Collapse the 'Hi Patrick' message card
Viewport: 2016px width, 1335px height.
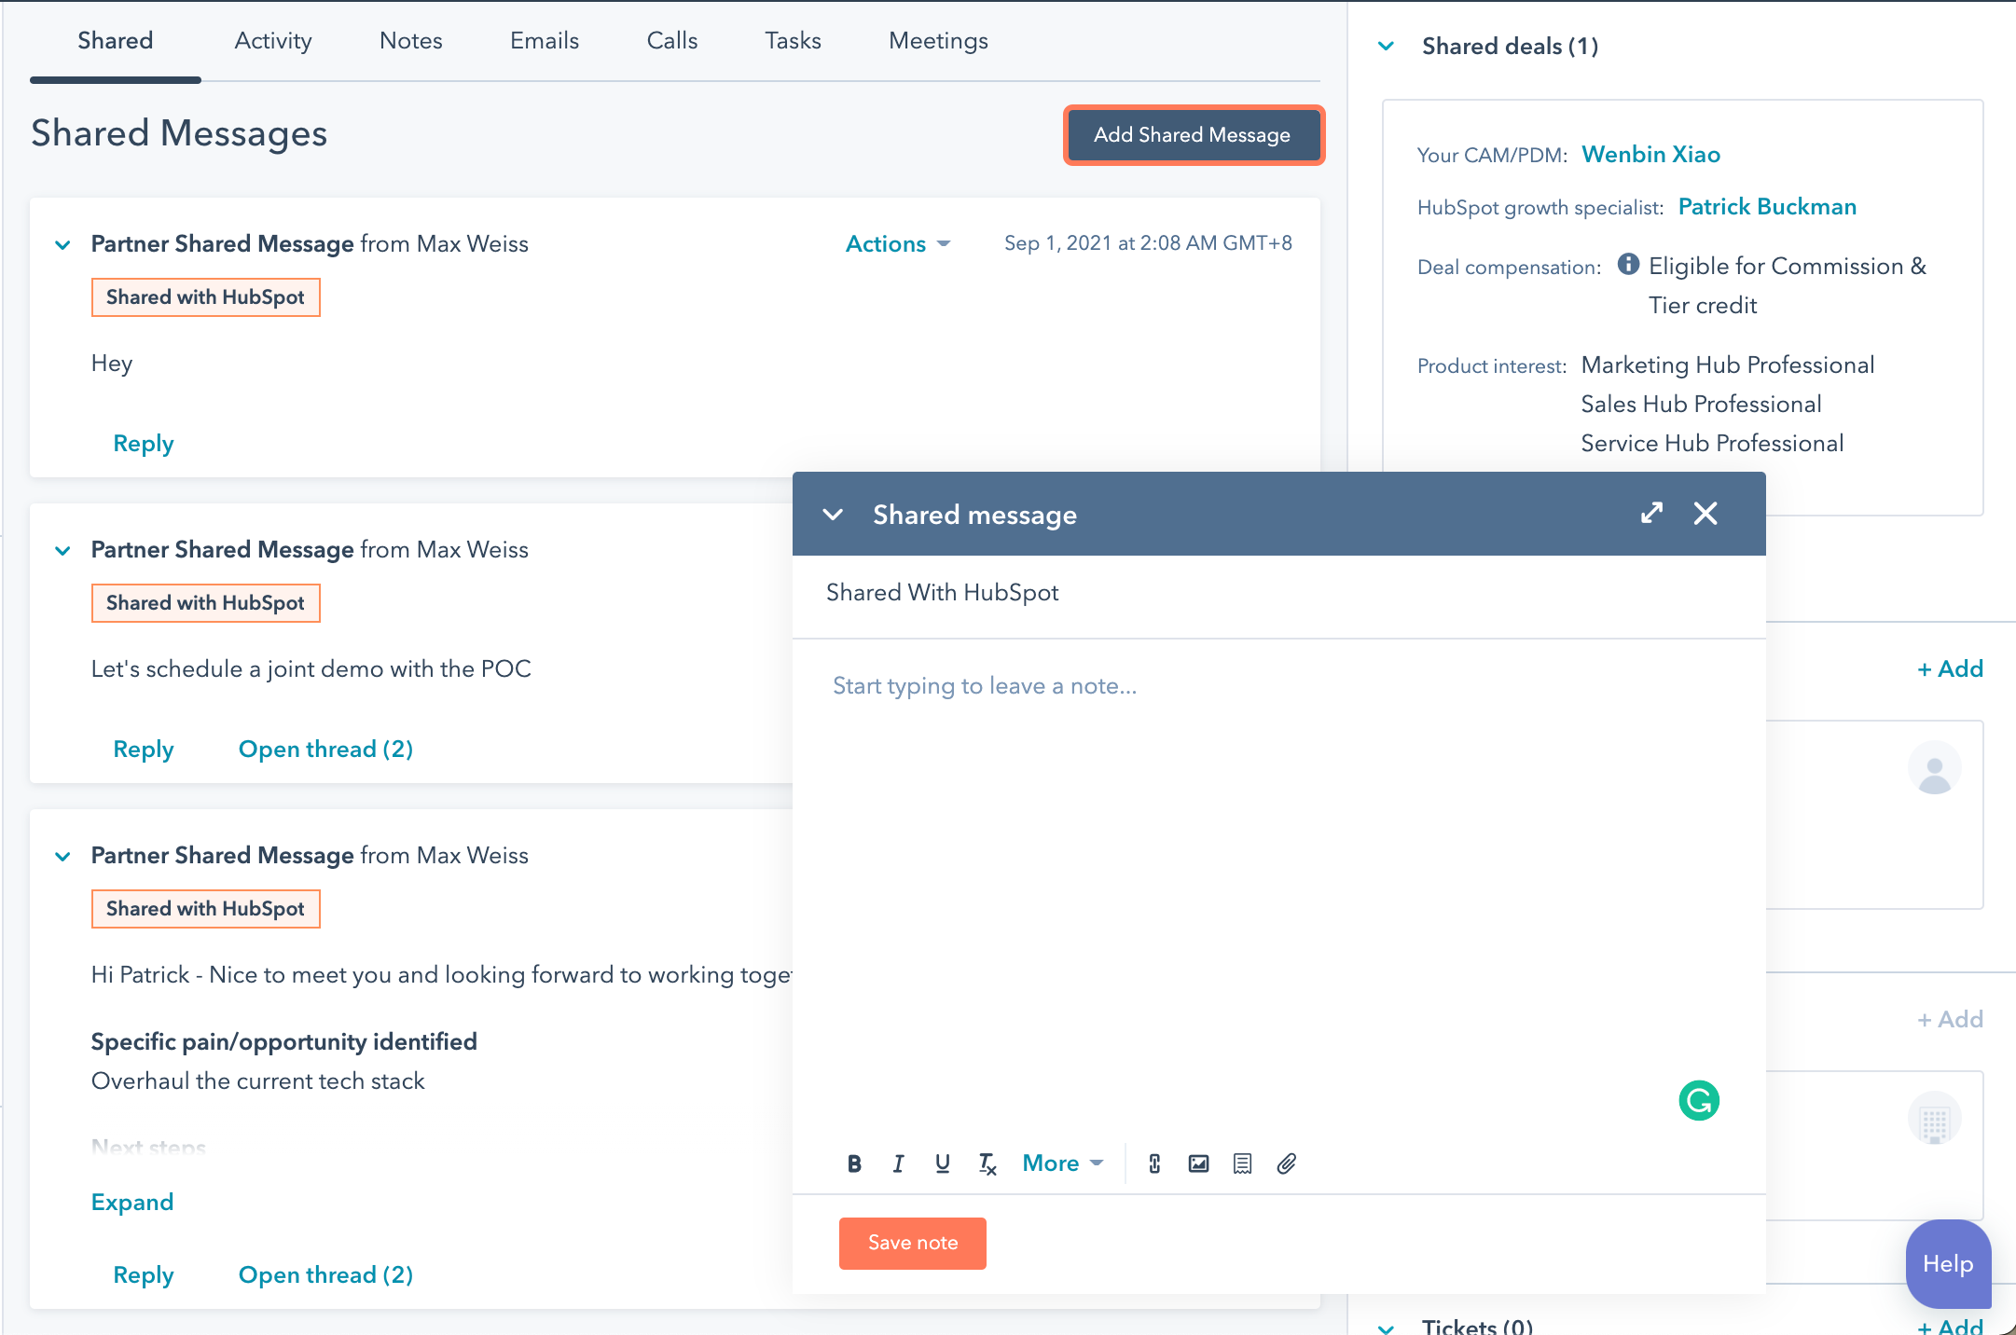click(62, 857)
